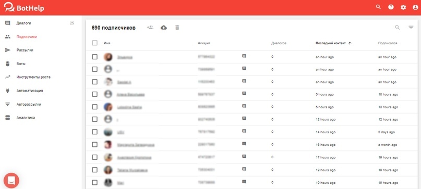421x189 pixels.
Task: Click the sort arrow next to Последний контакт
Action: pyautogui.click(x=350, y=43)
